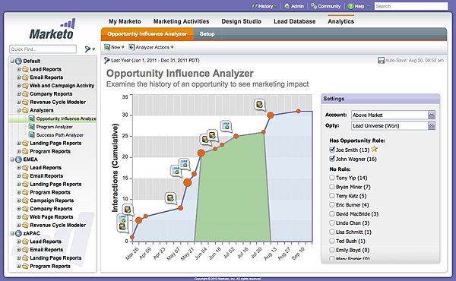Screen dimensions: 456x281
Task: Check Eric Burner (4) checkbox
Action: (332, 204)
